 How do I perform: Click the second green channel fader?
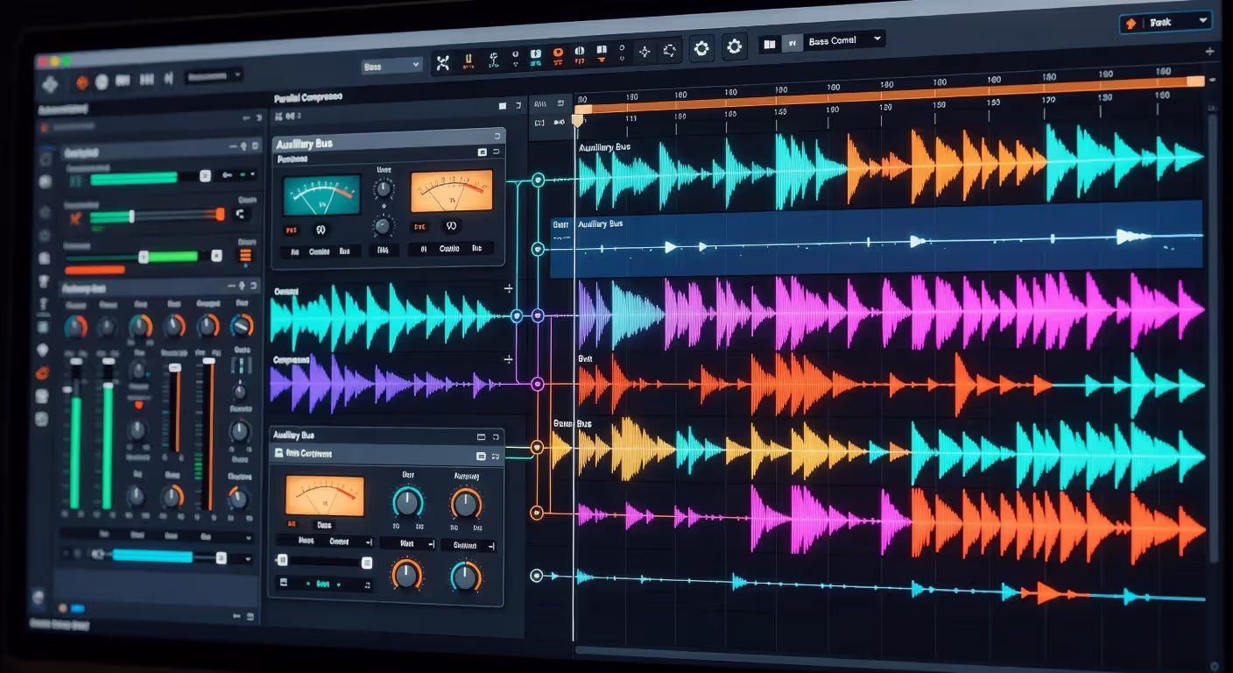[x=108, y=434]
